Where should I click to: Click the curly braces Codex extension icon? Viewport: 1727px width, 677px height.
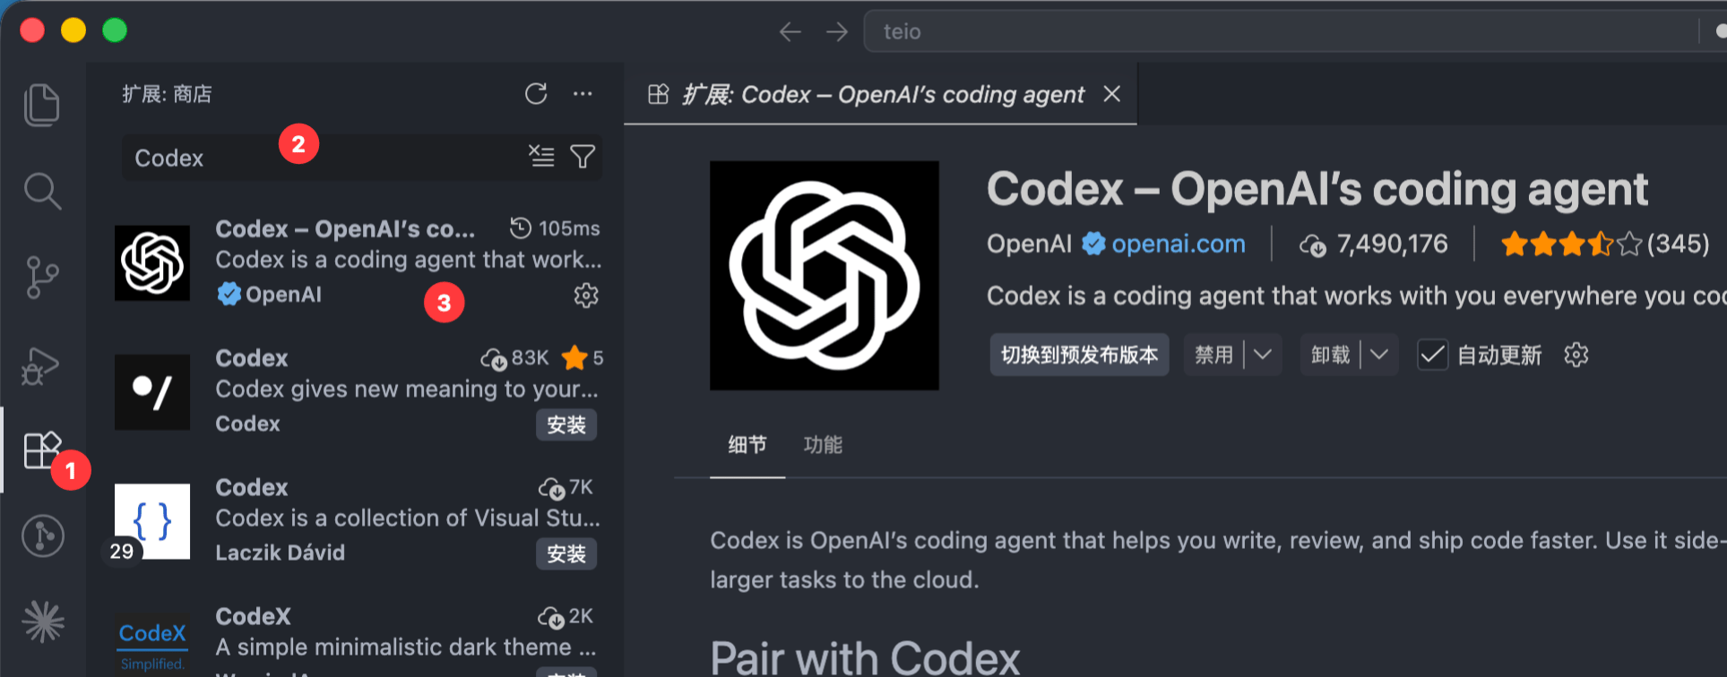152,521
